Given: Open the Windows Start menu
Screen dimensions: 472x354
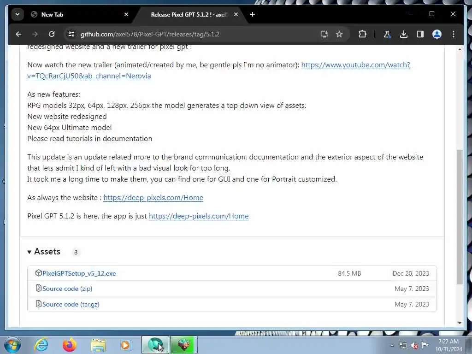Looking at the screenshot, I should (x=12, y=345).
